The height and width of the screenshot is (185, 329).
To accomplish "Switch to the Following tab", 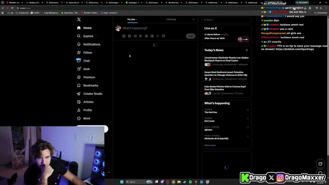I will pos(171,19).
